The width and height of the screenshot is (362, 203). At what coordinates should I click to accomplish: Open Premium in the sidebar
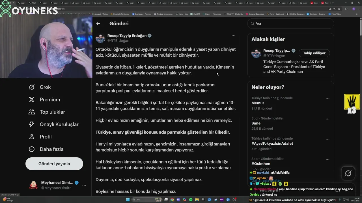tap(44, 100)
